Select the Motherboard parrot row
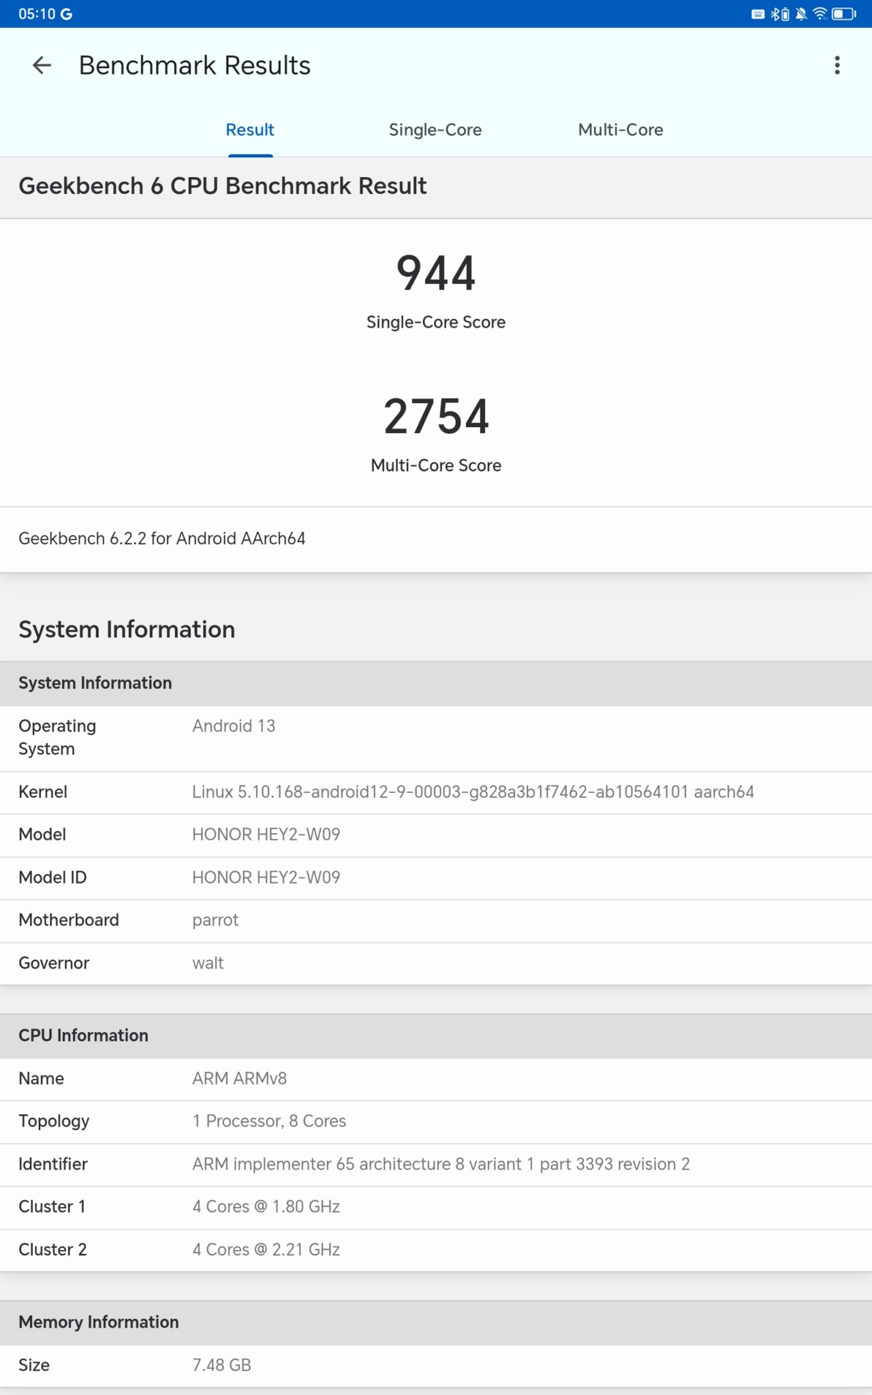872x1395 pixels. [436, 920]
